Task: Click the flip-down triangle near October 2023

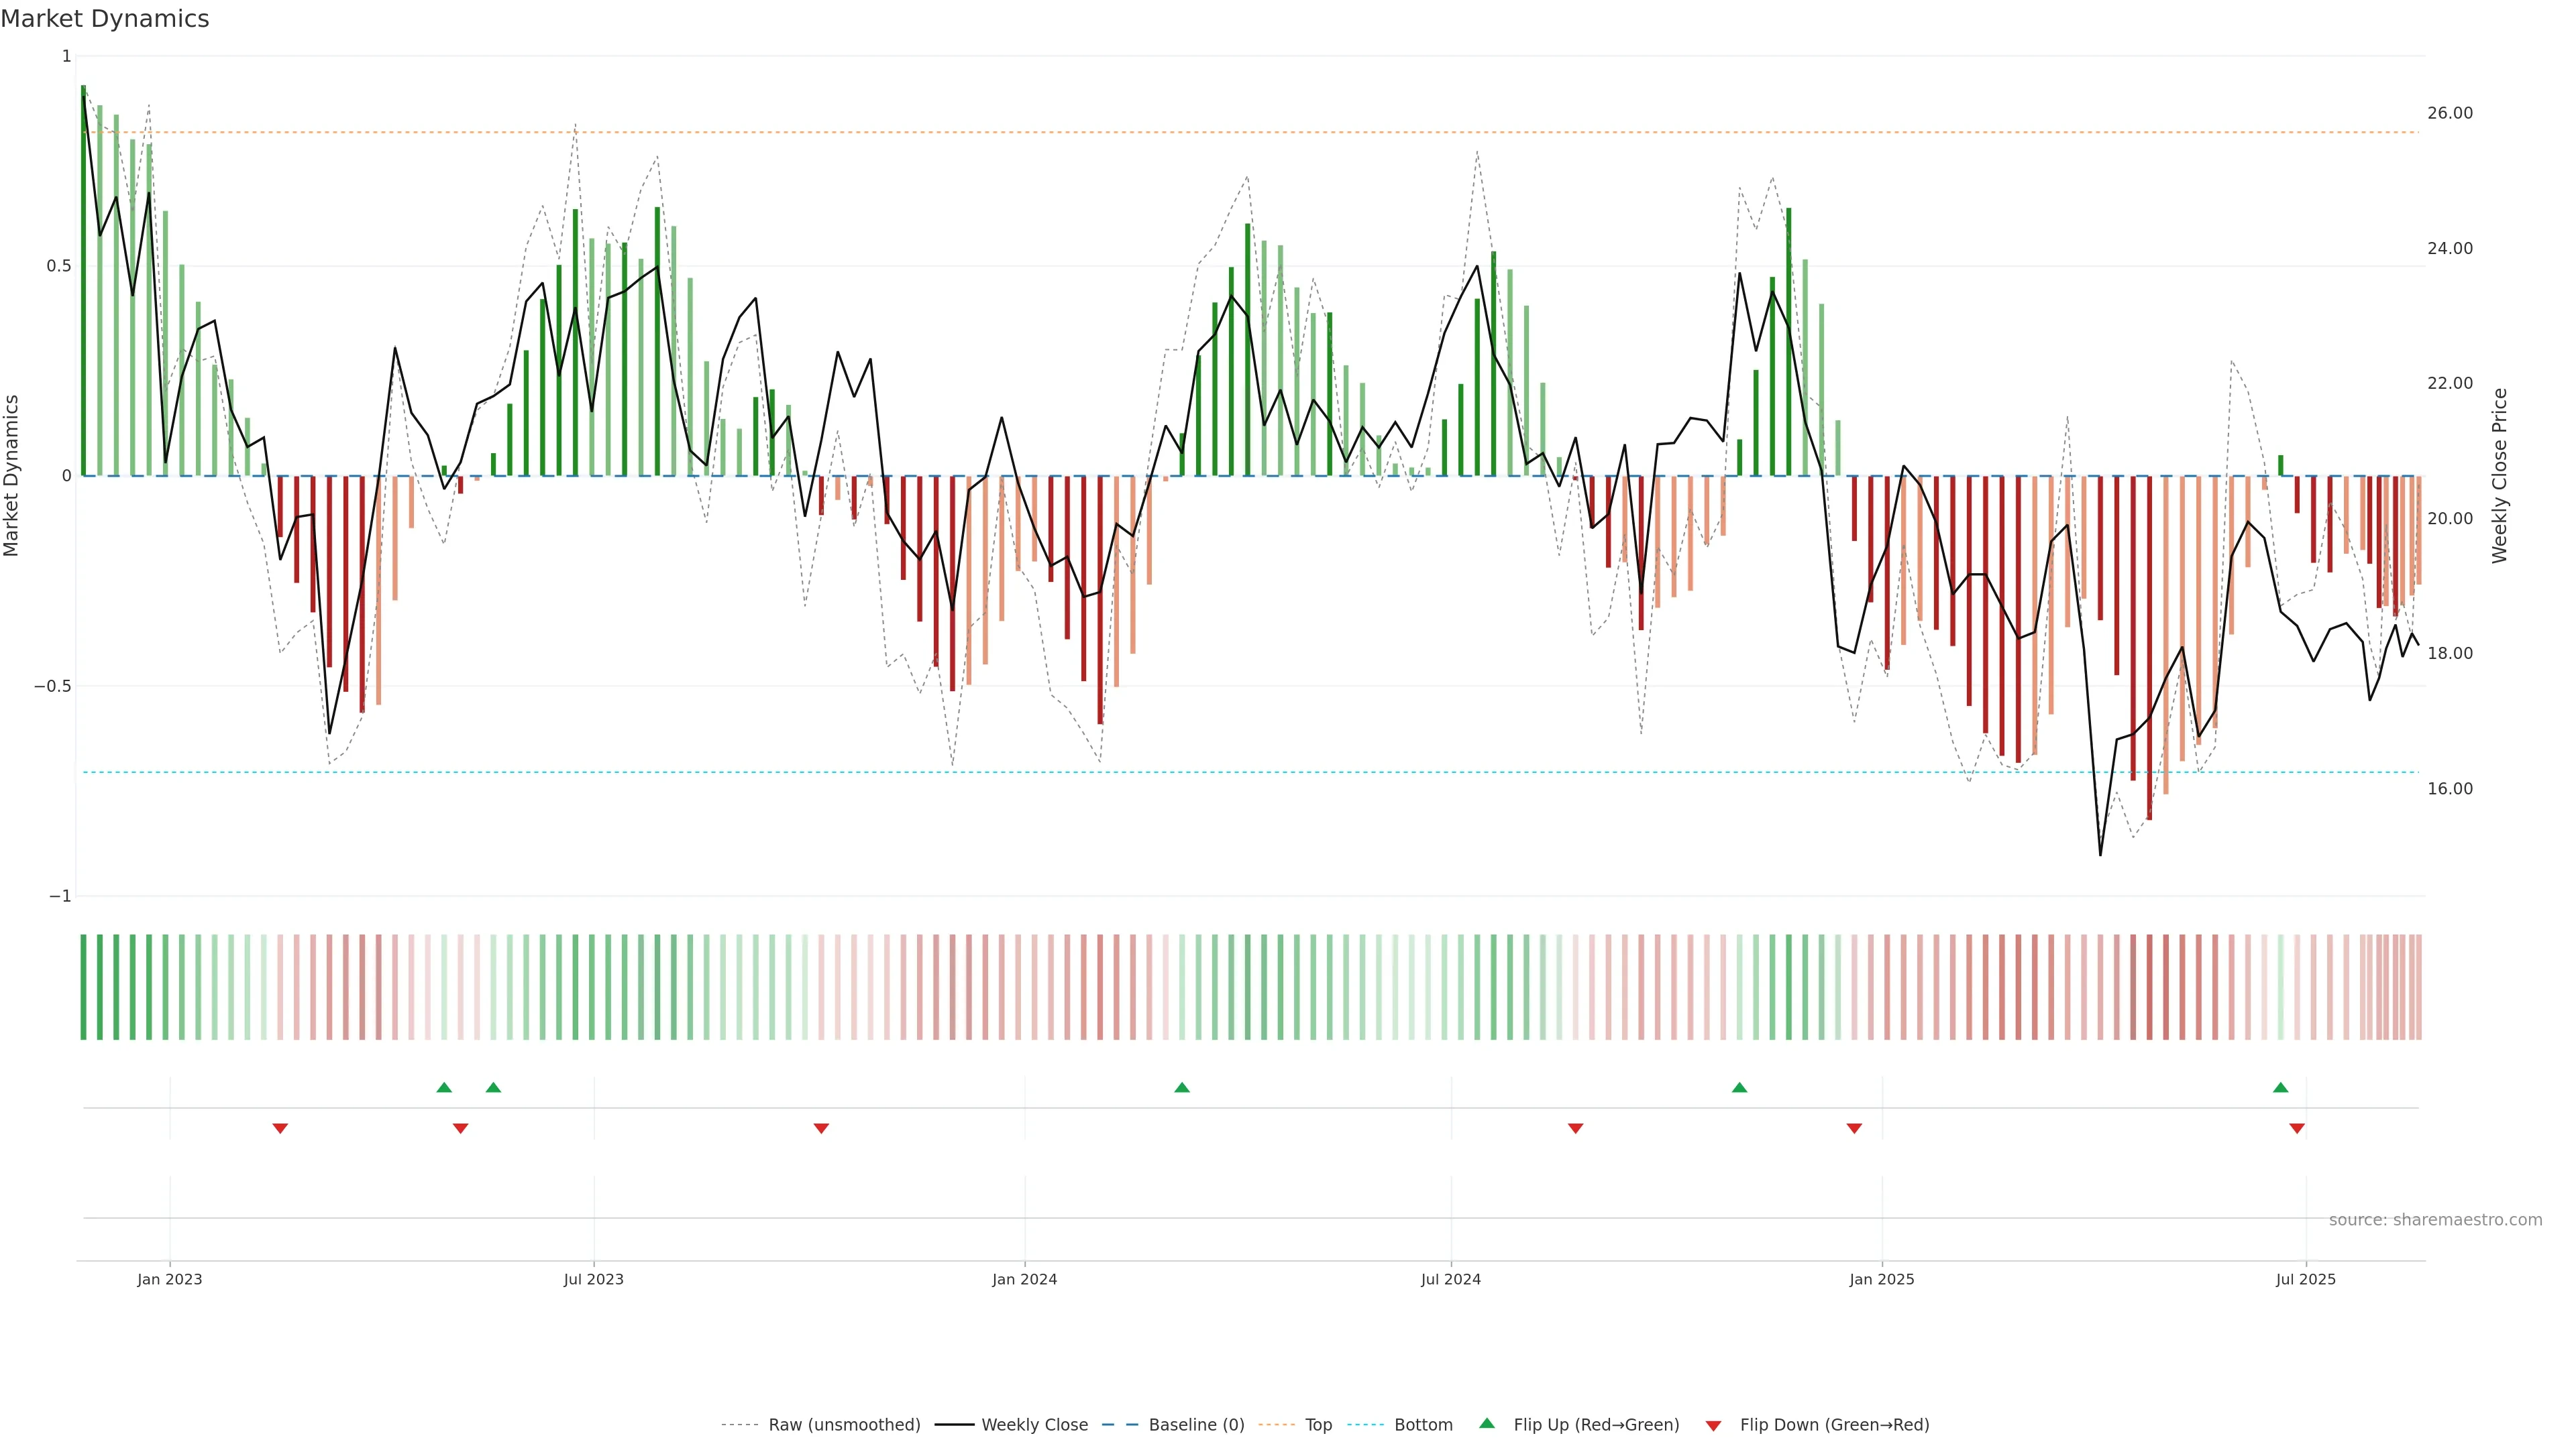Action: coord(821,1128)
